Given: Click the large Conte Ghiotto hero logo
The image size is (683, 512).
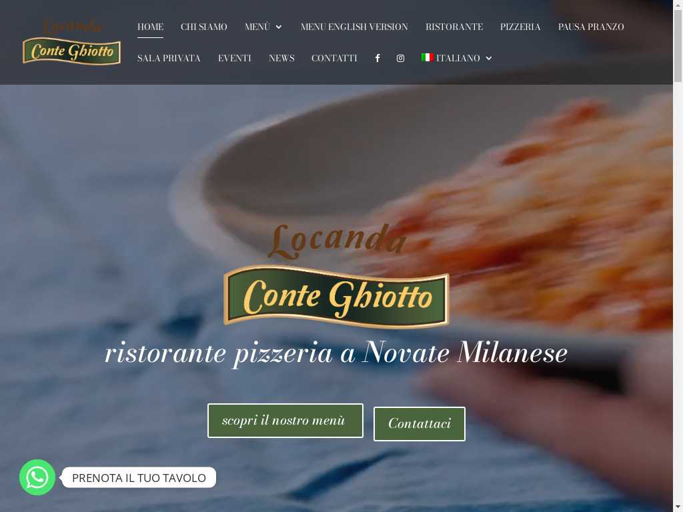Looking at the screenshot, I should click(336, 275).
